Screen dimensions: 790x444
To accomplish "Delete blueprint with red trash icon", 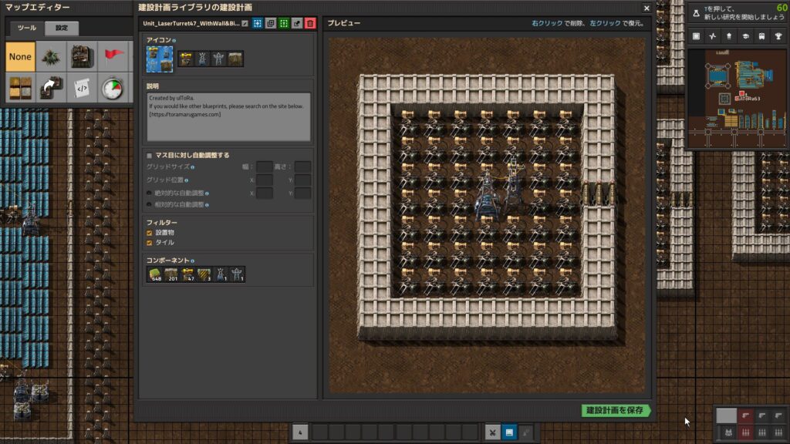I will tap(310, 23).
